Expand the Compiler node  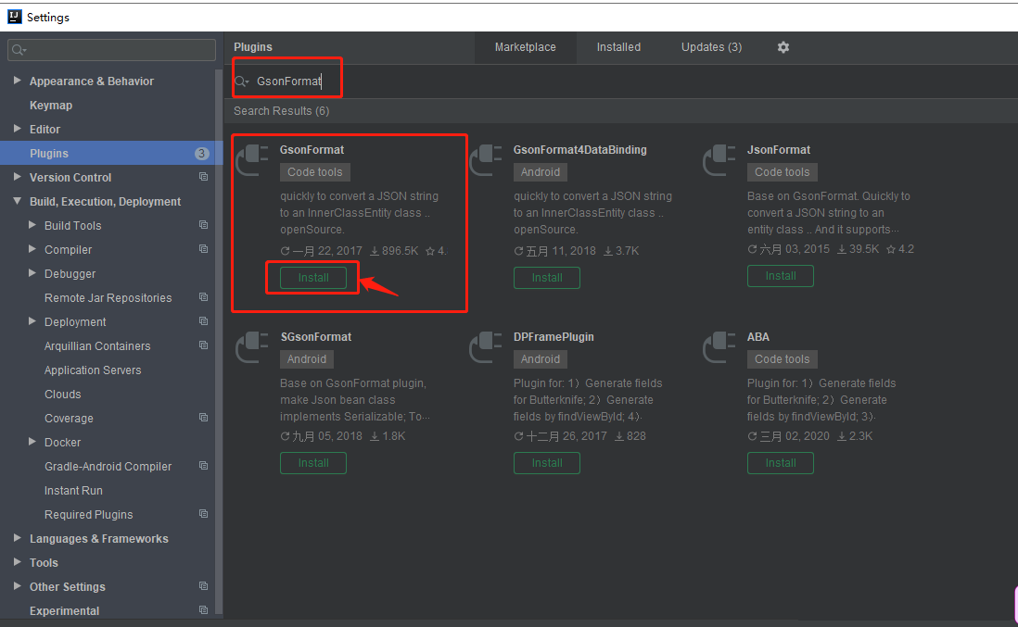32,248
